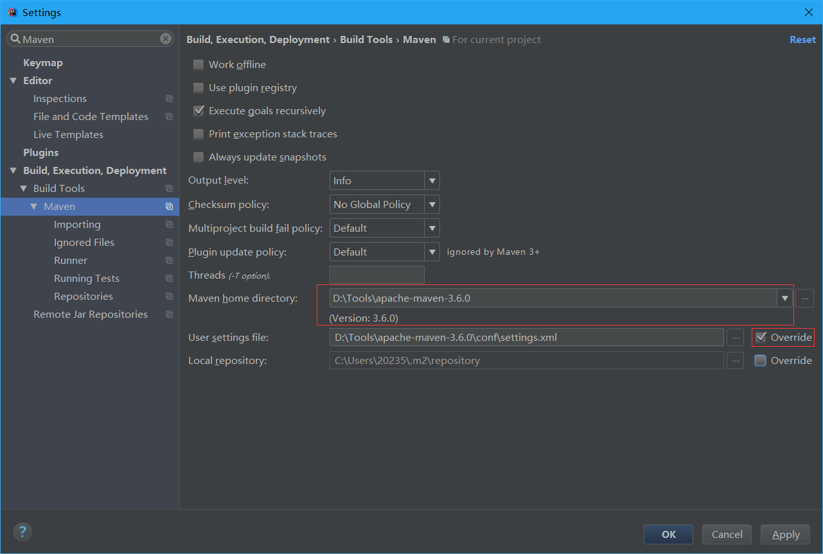Click the project-level icon beside Running Tests

169,279
